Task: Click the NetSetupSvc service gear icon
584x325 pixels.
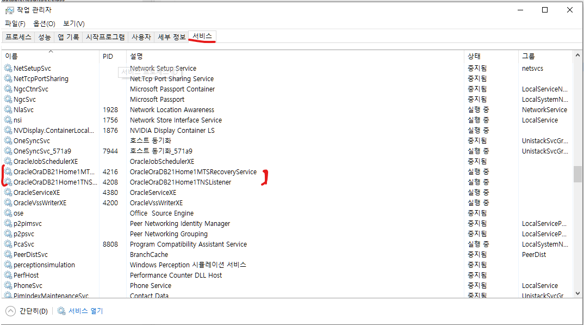Action: (8, 68)
